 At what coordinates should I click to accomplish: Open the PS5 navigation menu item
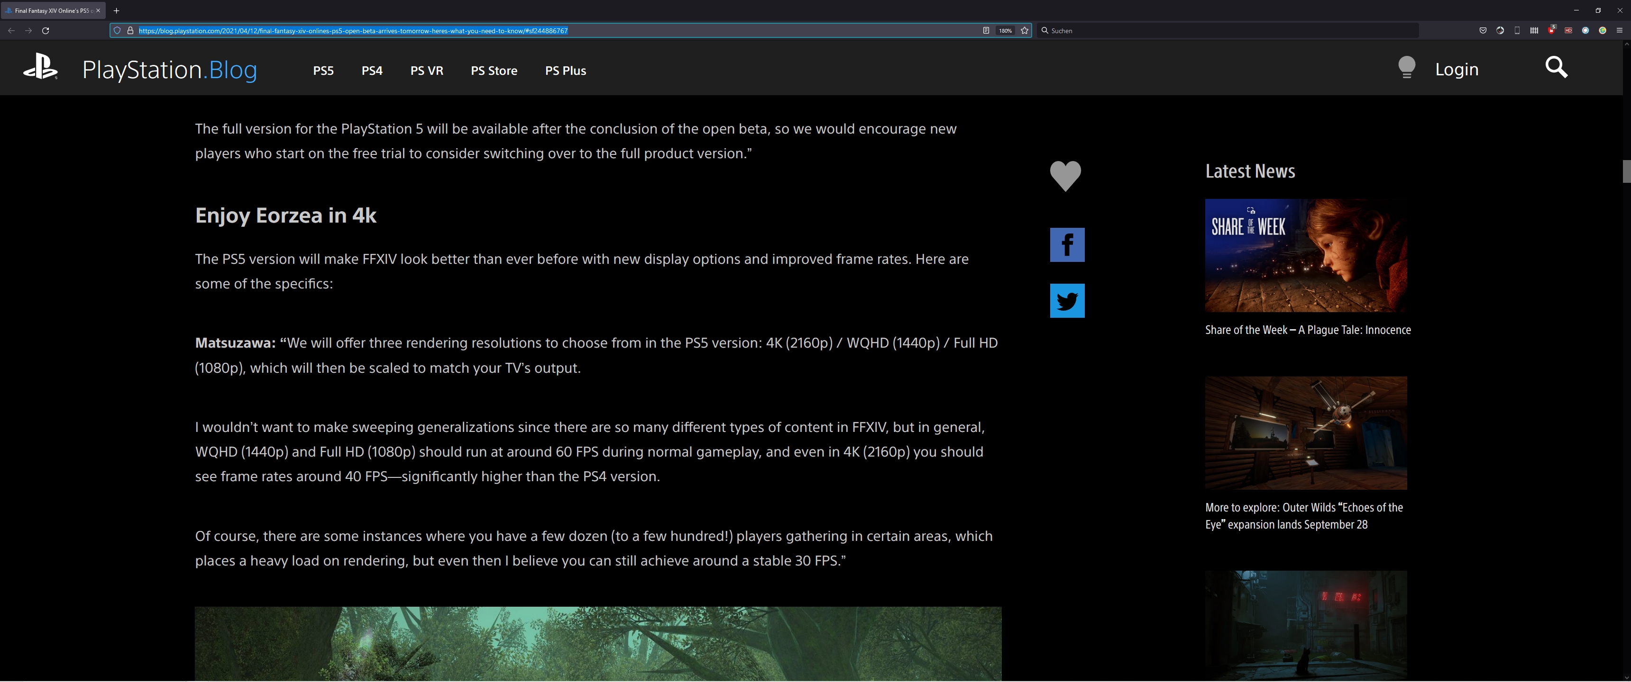click(323, 71)
